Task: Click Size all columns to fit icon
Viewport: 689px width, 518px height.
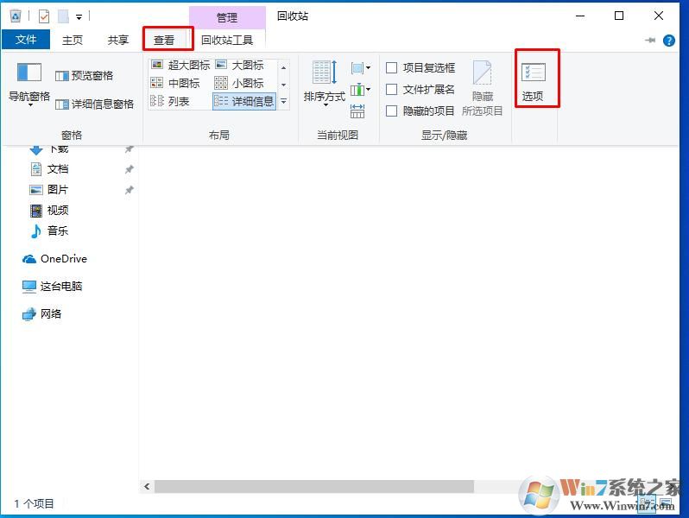Action: (357, 111)
